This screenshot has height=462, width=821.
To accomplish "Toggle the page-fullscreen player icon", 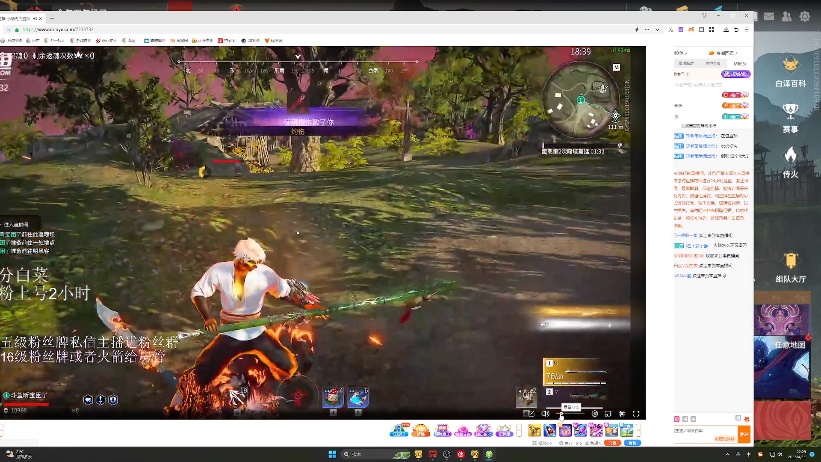I will [622, 414].
